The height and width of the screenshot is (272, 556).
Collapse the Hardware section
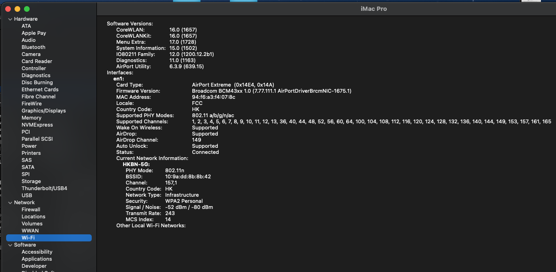[x=10, y=19]
